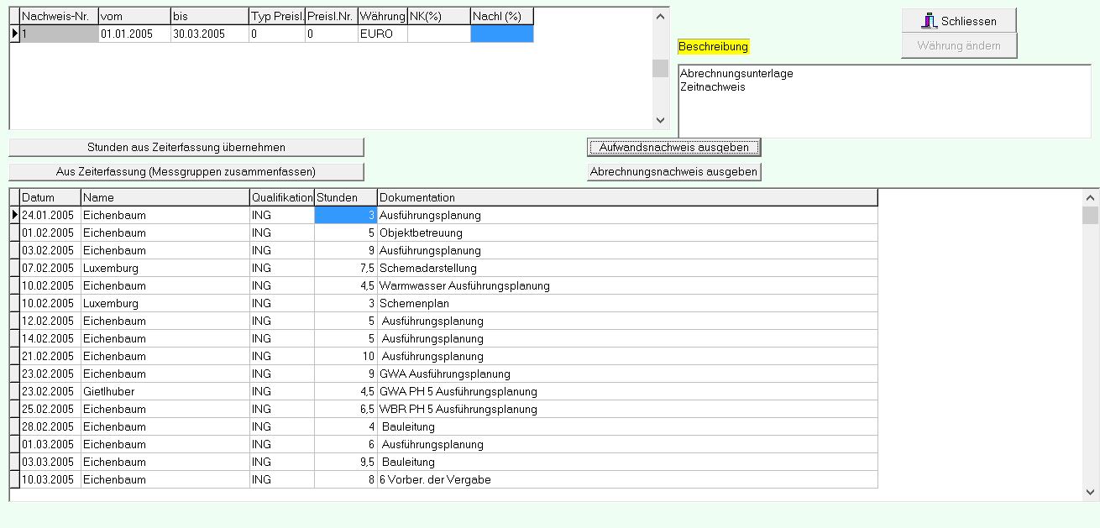Click the Gietlhuber name cell
The width and height of the screenshot is (1100, 528).
tap(165, 392)
